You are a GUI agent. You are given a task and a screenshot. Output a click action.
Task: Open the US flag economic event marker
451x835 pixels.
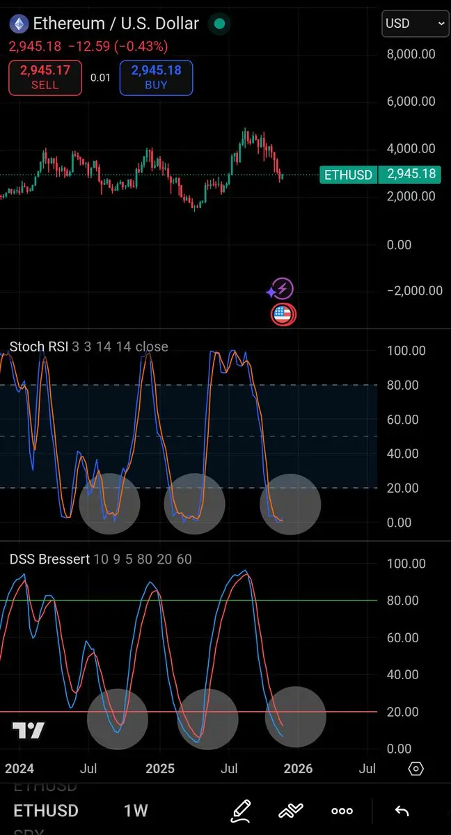point(283,315)
